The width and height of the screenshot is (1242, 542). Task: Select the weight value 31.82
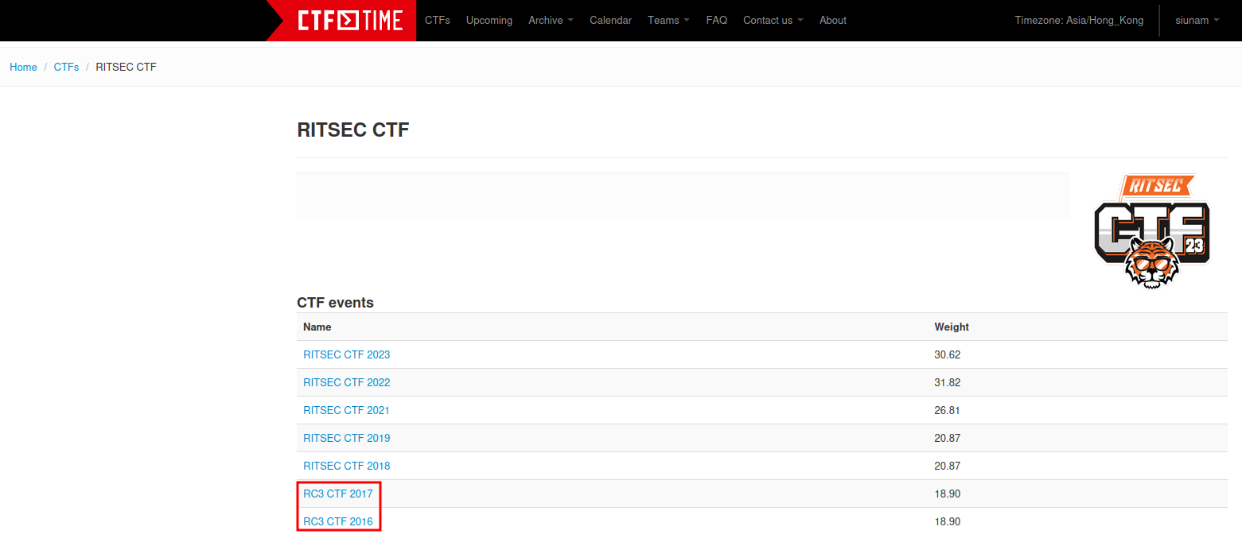[948, 382]
